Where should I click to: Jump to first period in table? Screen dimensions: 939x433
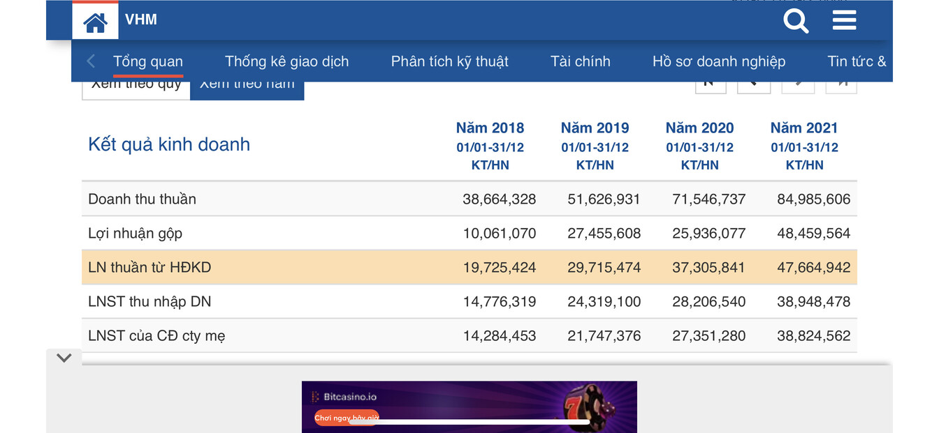tap(710, 86)
